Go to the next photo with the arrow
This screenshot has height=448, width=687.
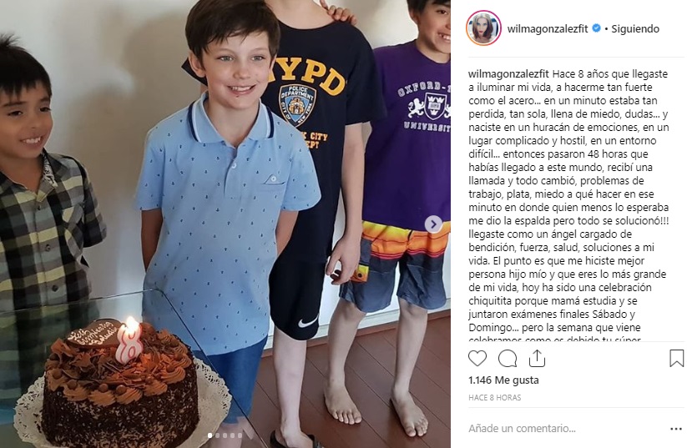click(x=433, y=224)
